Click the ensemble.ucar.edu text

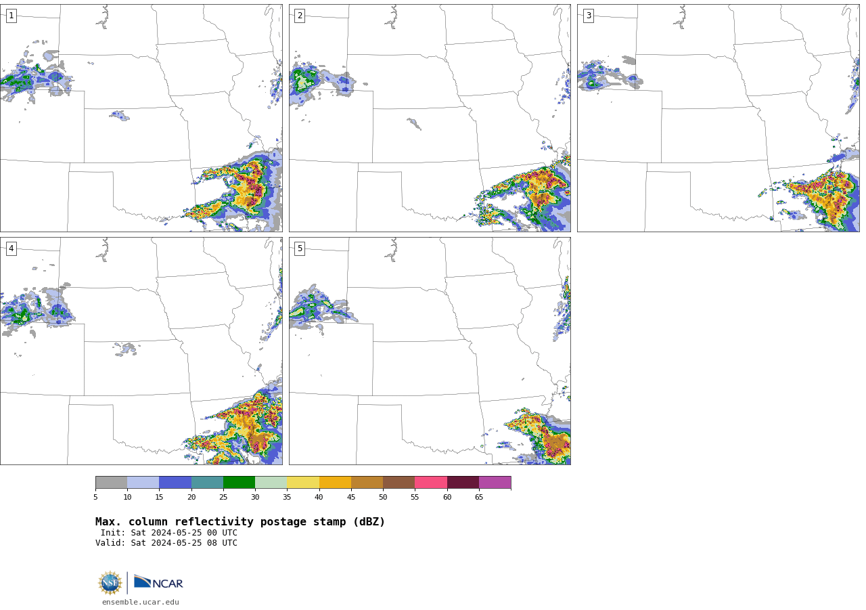click(x=141, y=602)
